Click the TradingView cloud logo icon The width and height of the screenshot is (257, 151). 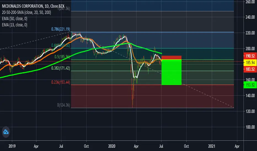pyautogui.click(x=6, y=132)
